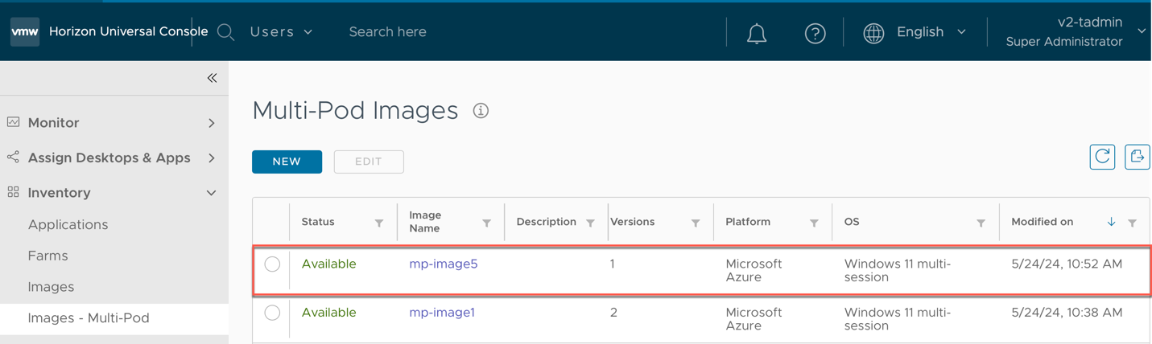The image size is (1152, 344).
Task: Open the Users search scope dropdown
Action: coord(281,32)
